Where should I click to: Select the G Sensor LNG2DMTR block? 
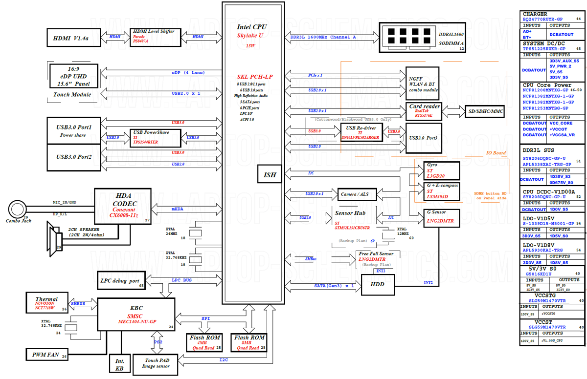[442, 217]
